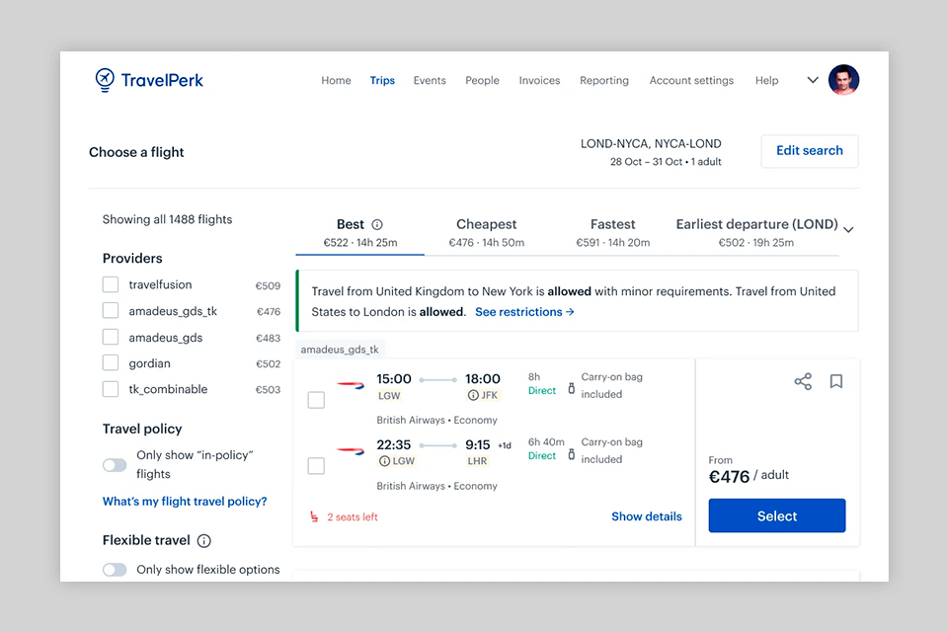948x632 pixels.
Task: Click the 8h Direct duration text
Action: coord(542,384)
